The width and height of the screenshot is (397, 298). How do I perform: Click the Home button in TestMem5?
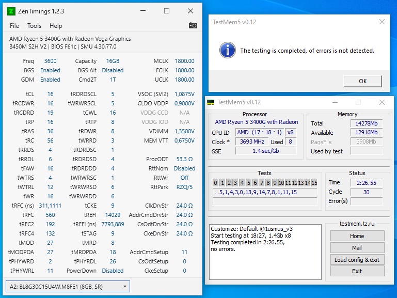tap(357, 236)
